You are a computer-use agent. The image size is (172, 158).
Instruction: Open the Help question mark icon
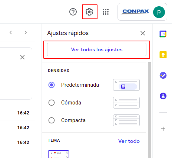pos(73,12)
